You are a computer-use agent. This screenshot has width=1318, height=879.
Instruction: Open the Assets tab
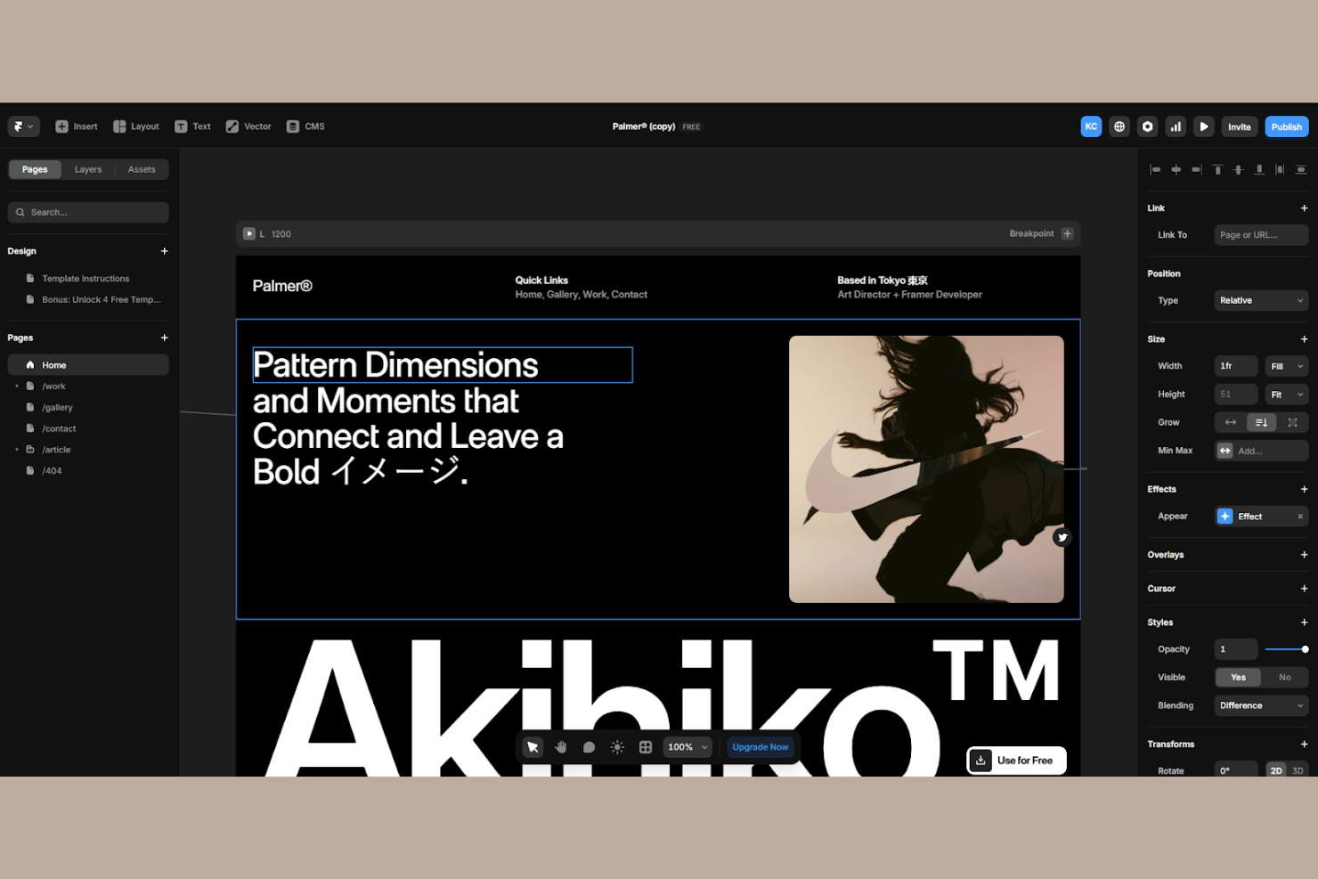(x=142, y=168)
